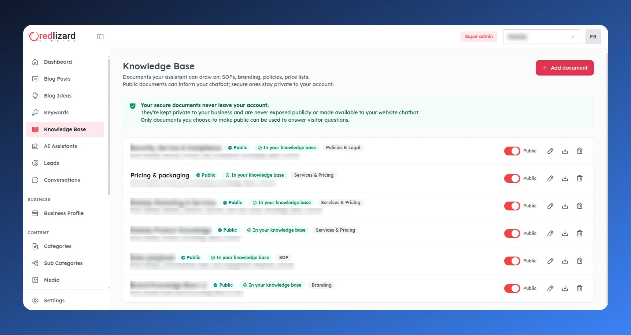Select Knowledge Base menu item
This screenshot has height=335, width=631.
coord(65,129)
